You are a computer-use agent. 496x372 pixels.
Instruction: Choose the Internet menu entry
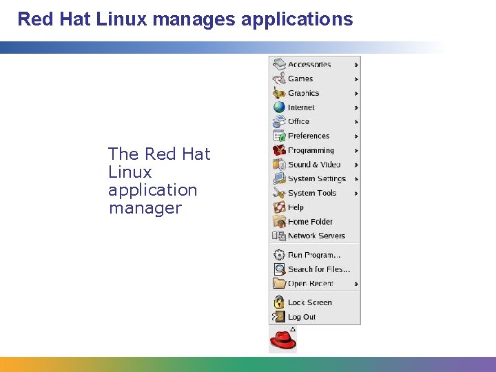click(x=315, y=107)
